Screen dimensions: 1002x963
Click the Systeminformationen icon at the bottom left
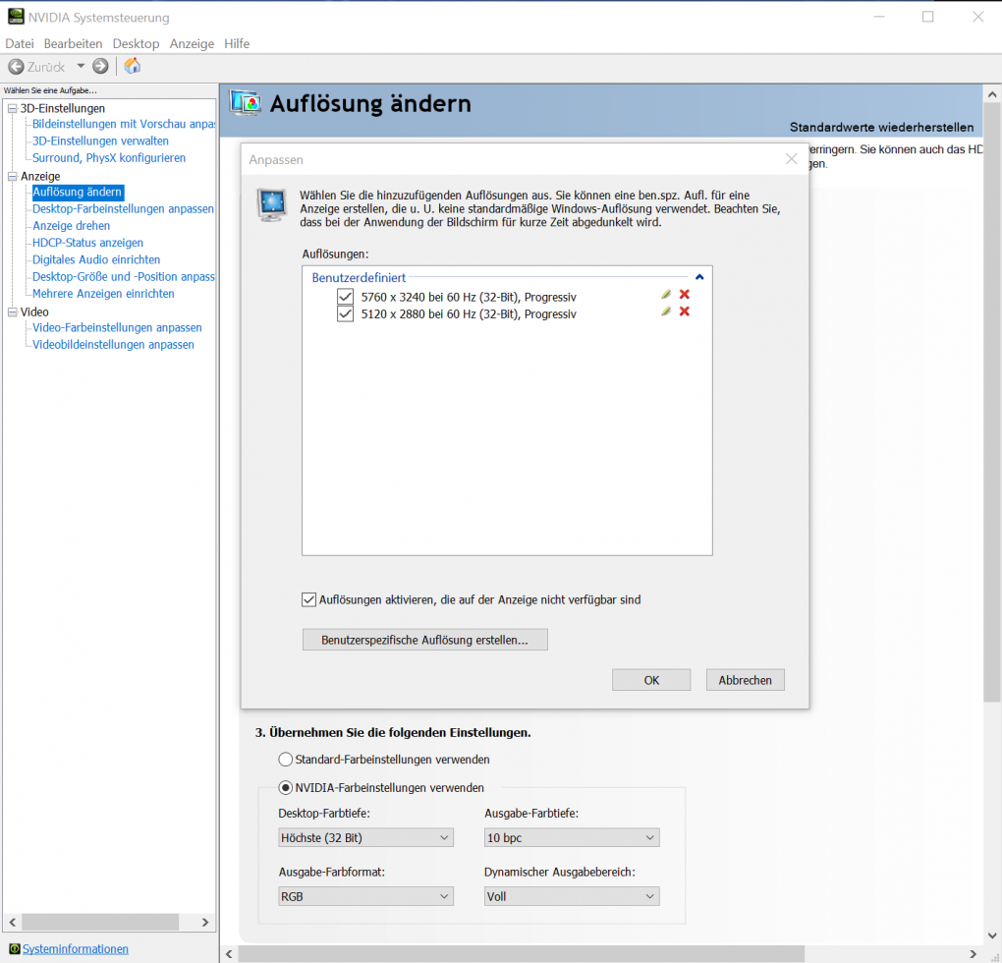(14, 948)
